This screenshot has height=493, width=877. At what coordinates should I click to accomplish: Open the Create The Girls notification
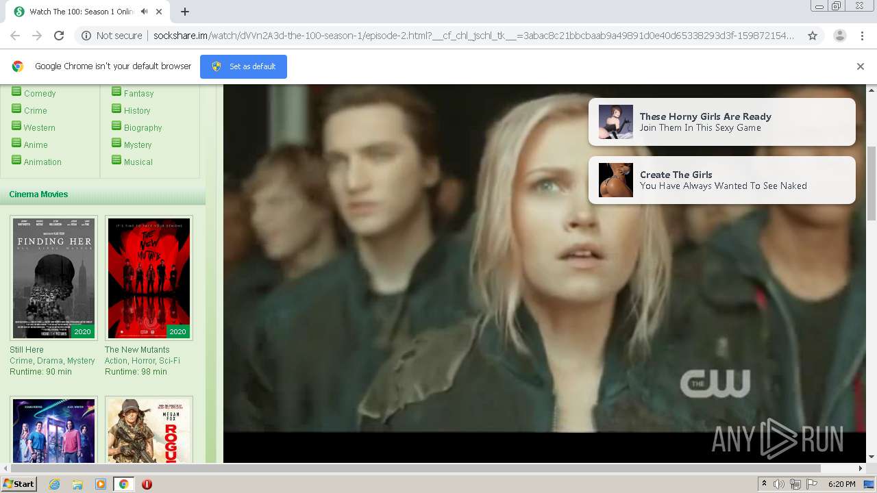pos(722,180)
